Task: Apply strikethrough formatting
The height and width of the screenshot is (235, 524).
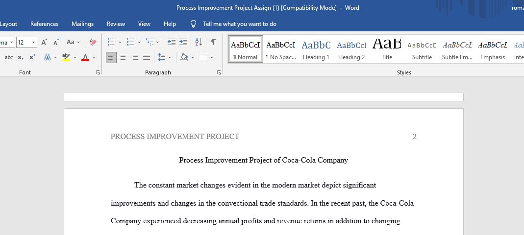Action: coord(9,57)
